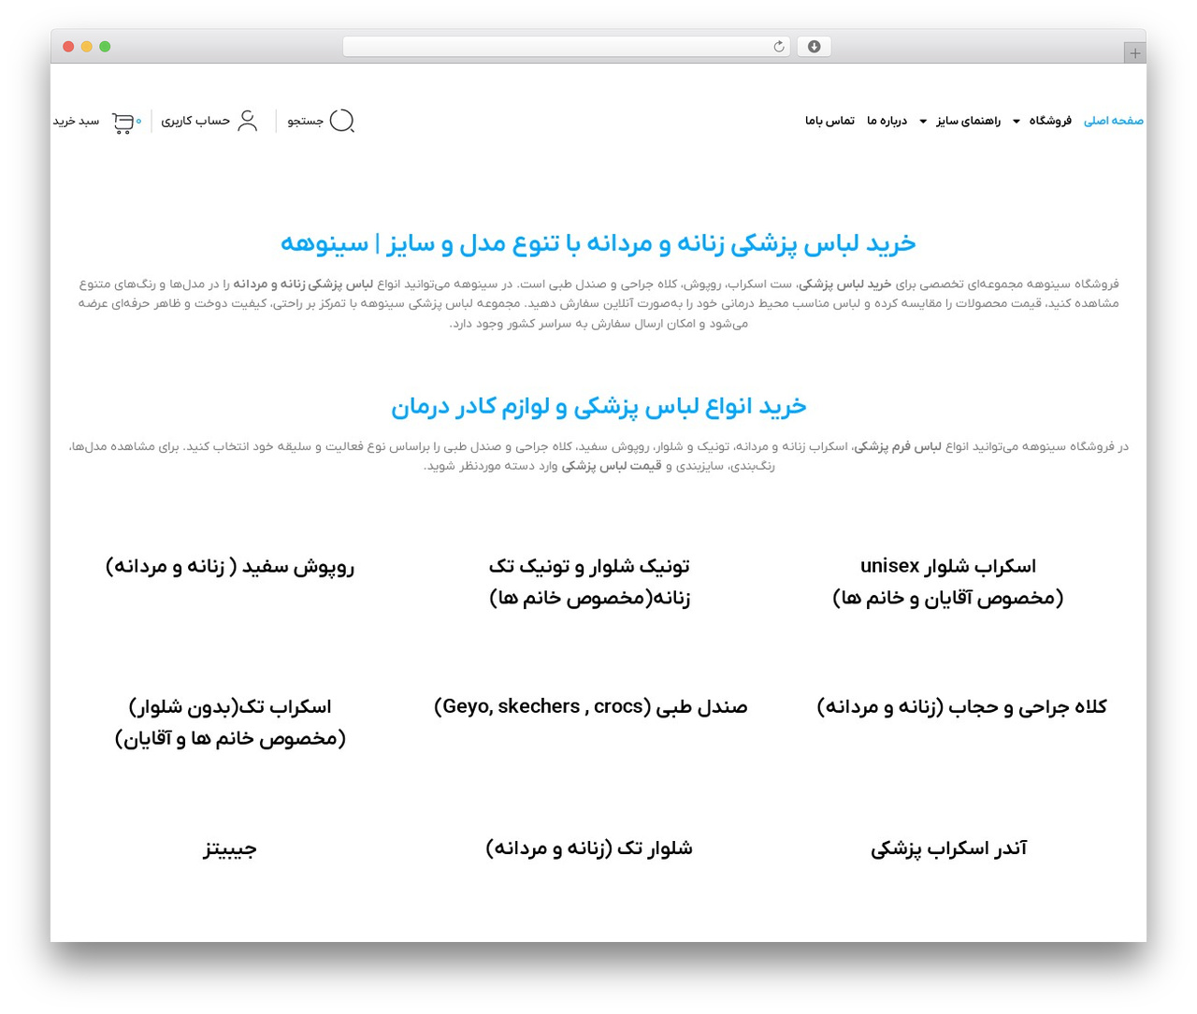Screen dimensions: 1197x1014
Task: Click the حساب کاربری account link
Action: pyautogui.click(x=195, y=121)
